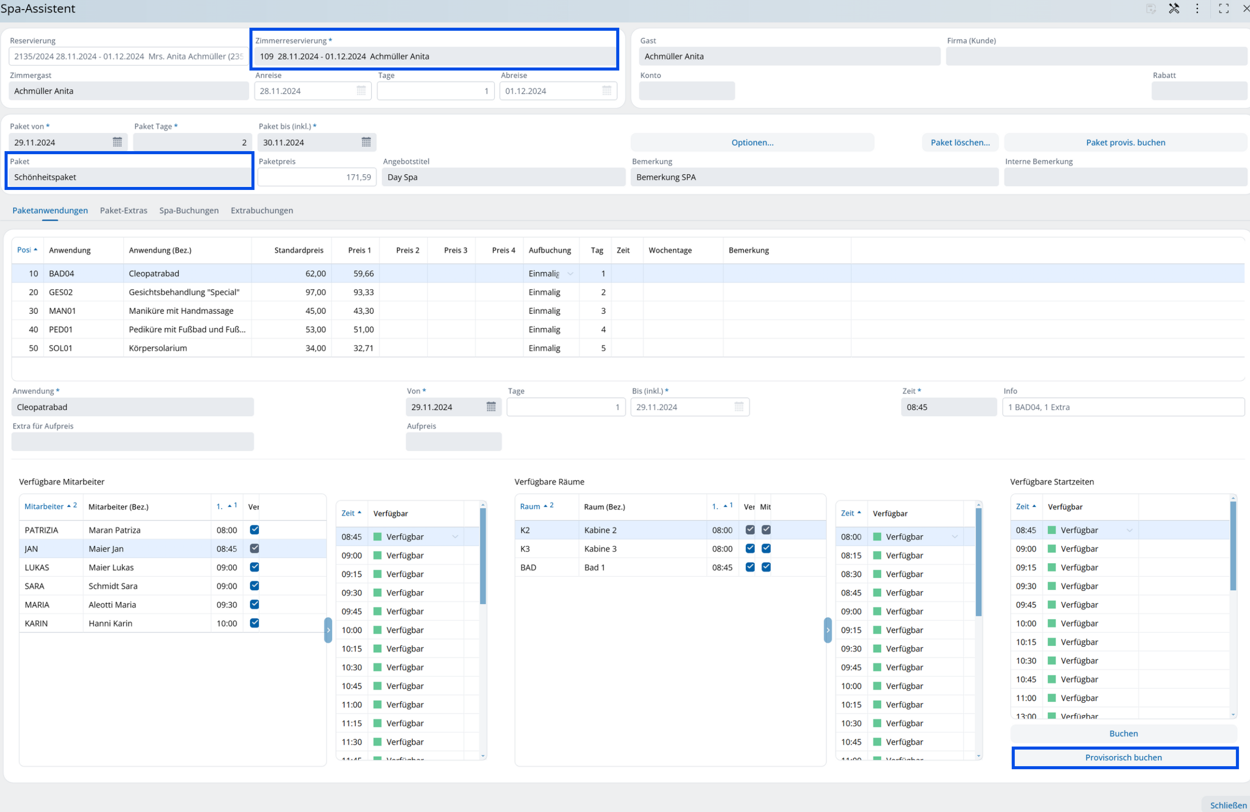Open Aufbuchung dropdown in Cleopatrabad row
The height and width of the screenshot is (812, 1250).
(x=570, y=274)
